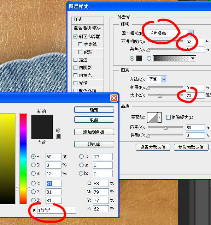Select the gradient radio button
The image size is (211, 225).
(149, 59)
